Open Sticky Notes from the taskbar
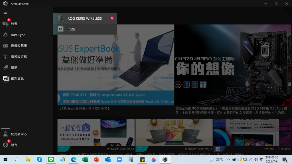292x164 pixels. [142, 159]
